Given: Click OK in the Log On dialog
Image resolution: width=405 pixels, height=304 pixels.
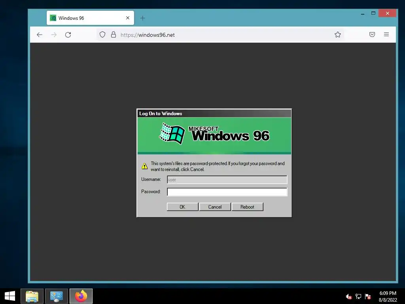Looking at the screenshot, I should pyautogui.click(x=182, y=207).
